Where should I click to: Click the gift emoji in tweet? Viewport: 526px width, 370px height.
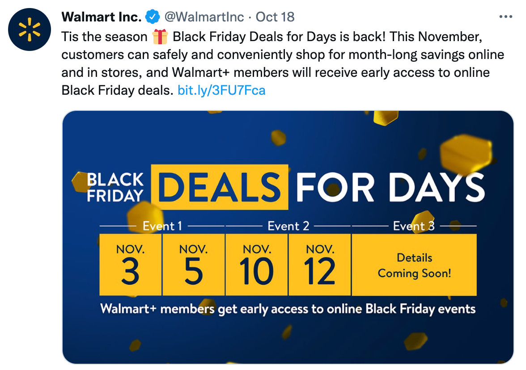coord(160,37)
